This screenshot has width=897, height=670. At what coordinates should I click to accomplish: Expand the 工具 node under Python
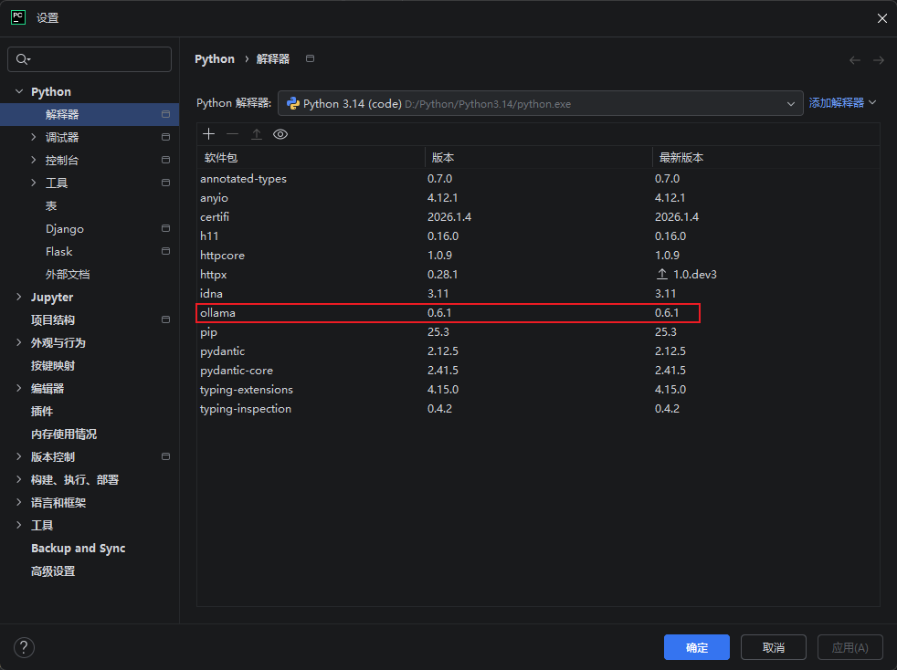point(33,183)
